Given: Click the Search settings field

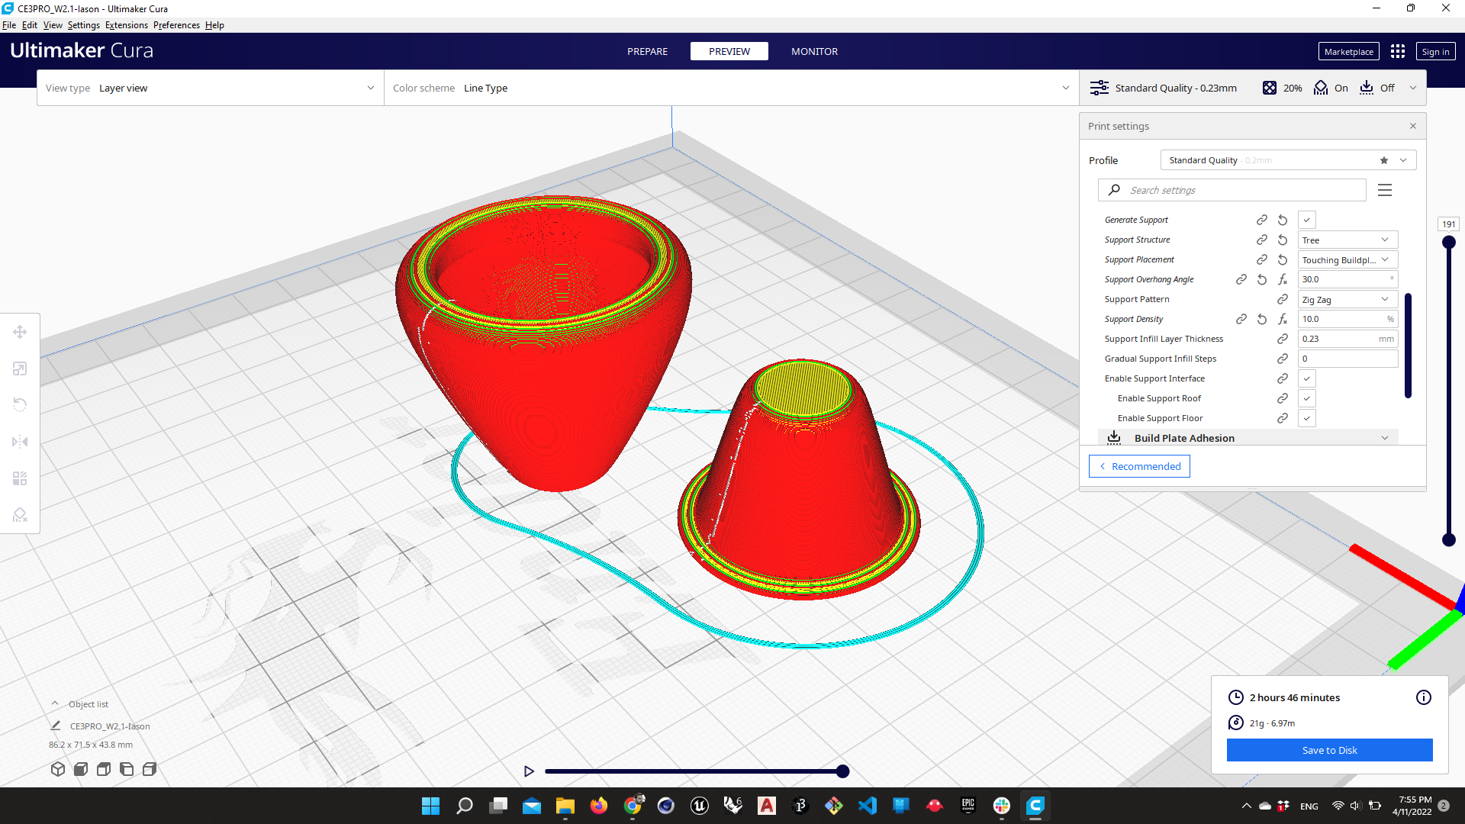Looking at the screenshot, I should click(x=1232, y=190).
